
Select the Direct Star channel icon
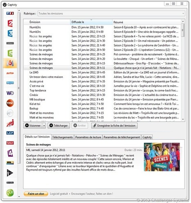10,183
